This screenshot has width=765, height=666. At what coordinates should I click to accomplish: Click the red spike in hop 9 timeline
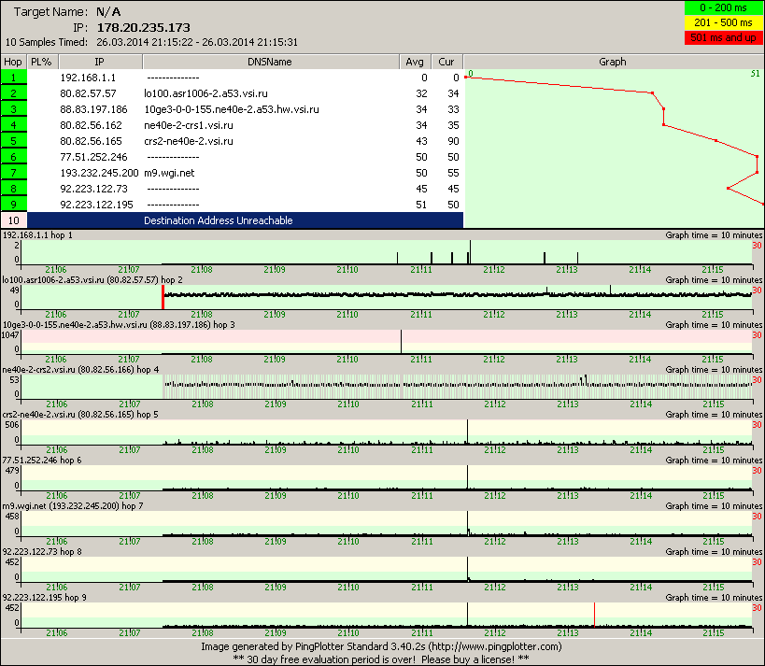pyautogui.click(x=594, y=614)
